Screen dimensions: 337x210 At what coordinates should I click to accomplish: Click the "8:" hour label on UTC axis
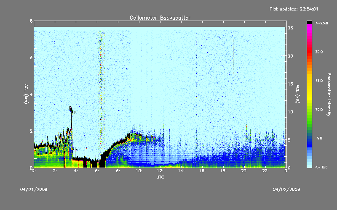point(118,171)
